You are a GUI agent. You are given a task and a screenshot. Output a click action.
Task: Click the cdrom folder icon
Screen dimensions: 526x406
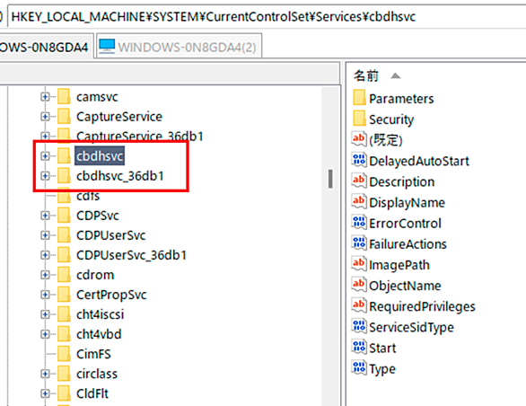pyautogui.click(x=64, y=275)
